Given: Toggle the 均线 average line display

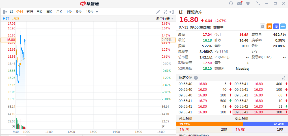Looking at the screenshot, I should [x=16, y=18].
